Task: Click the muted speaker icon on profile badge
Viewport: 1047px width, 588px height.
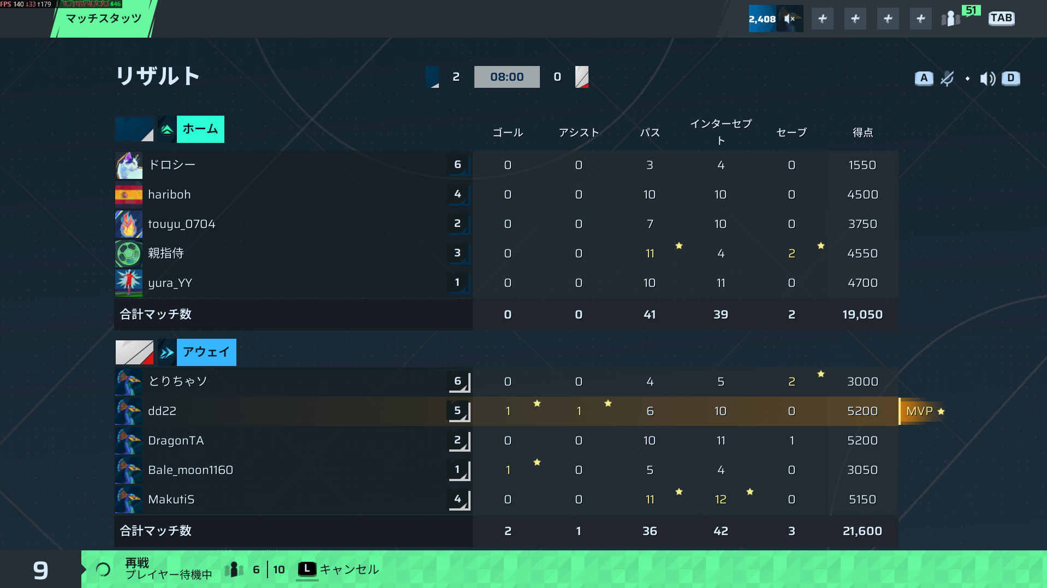Action: [789, 19]
